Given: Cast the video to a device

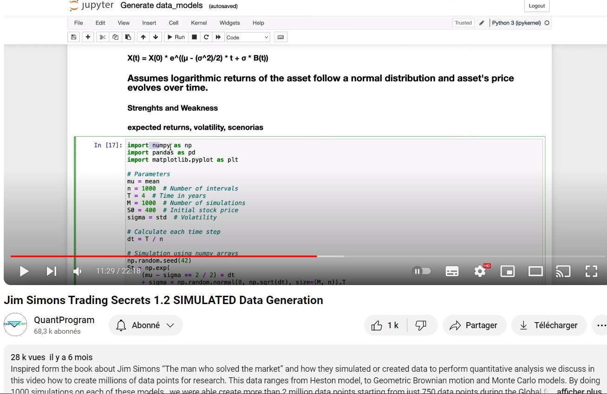Looking at the screenshot, I should point(563,271).
